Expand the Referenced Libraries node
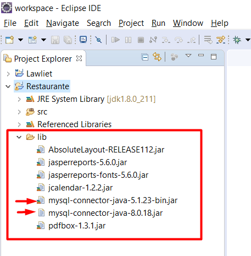The image size is (251, 256). point(19,124)
